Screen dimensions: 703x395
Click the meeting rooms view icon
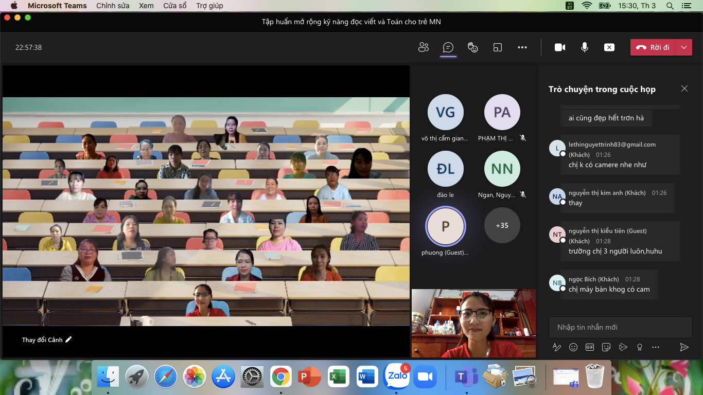497,47
